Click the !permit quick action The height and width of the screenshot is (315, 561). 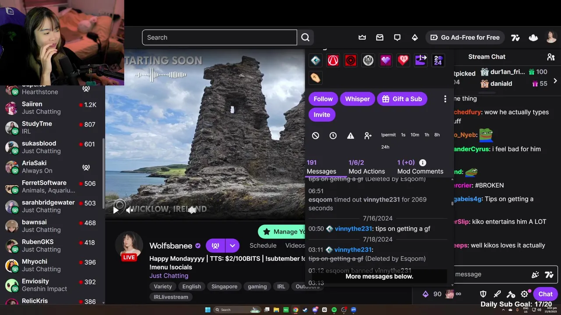coord(388,135)
